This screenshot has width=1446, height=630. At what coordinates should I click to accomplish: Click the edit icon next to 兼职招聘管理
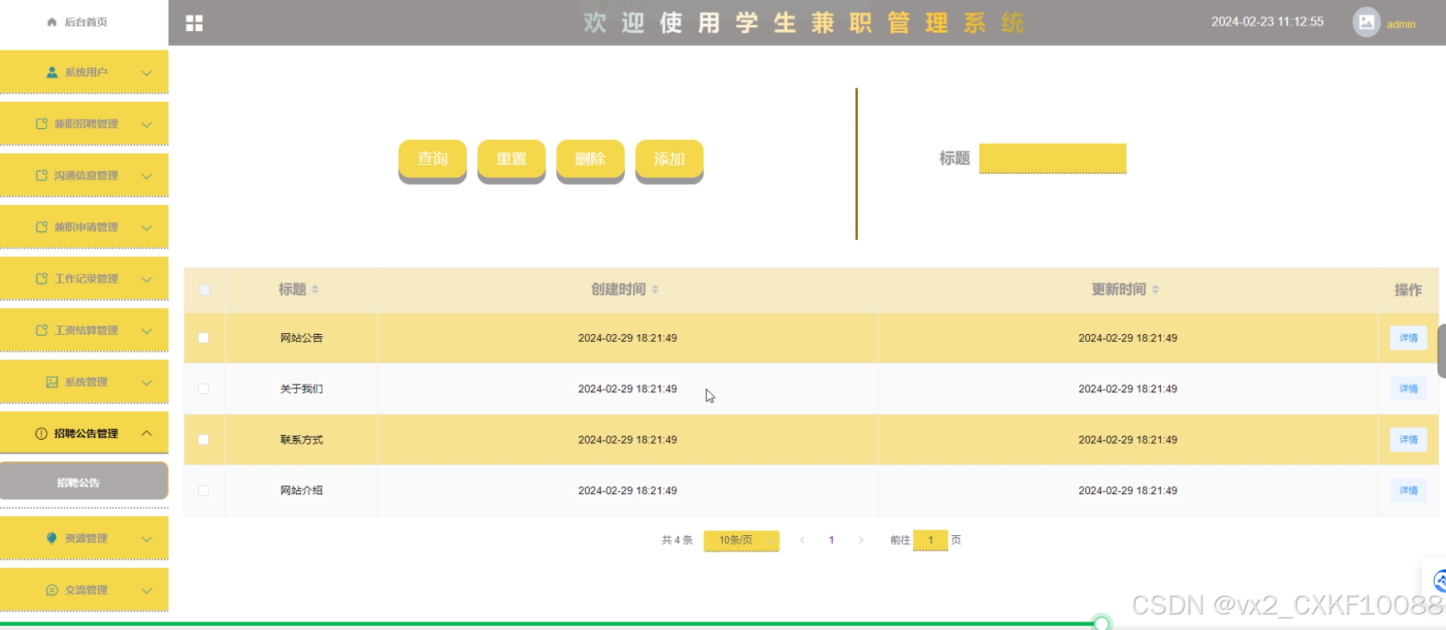pos(42,124)
